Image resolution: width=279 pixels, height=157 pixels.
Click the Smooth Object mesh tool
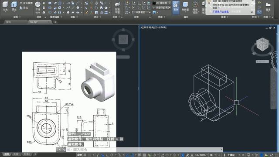[x=38, y=7]
